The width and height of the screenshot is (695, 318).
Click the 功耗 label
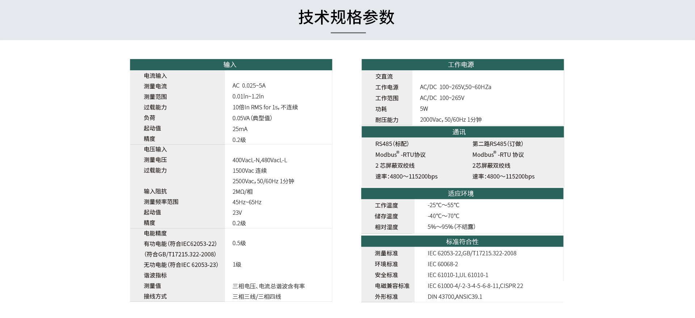pos(381,109)
